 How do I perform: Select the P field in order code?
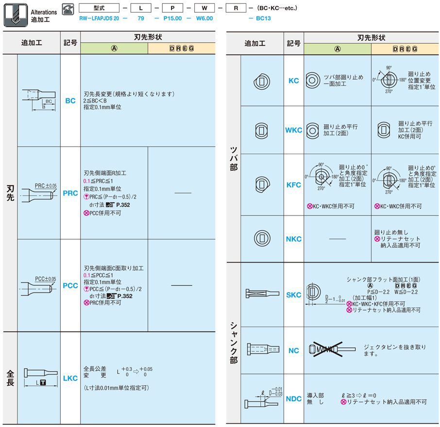point(172,9)
